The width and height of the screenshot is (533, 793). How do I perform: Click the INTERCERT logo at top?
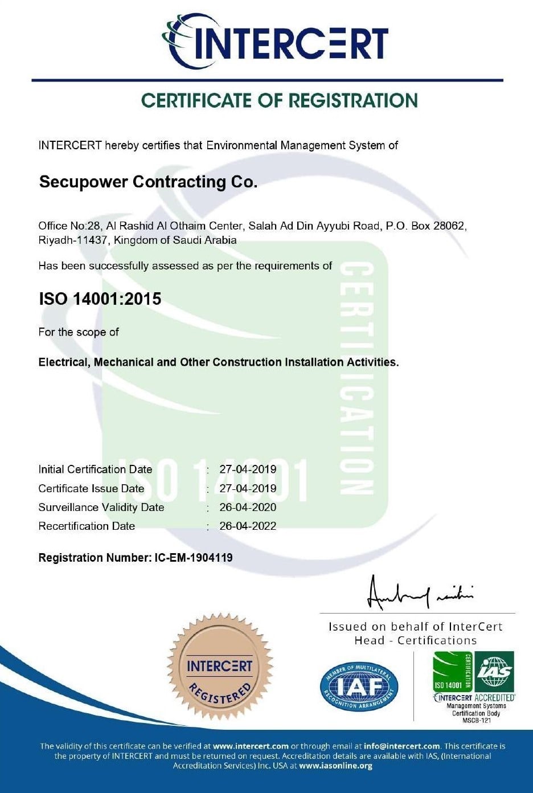click(276, 41)
